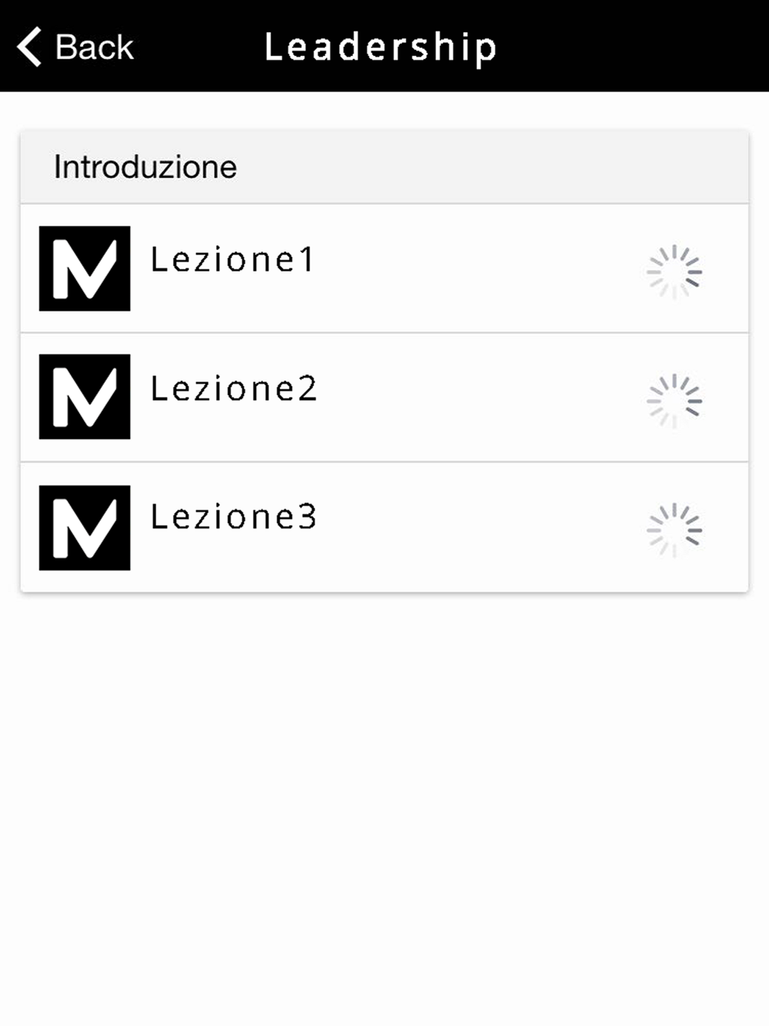Tap the loading spinner for Lezione3
Image resolution: width=769 pixels, height=1026 pixels.
click(674, 530)
